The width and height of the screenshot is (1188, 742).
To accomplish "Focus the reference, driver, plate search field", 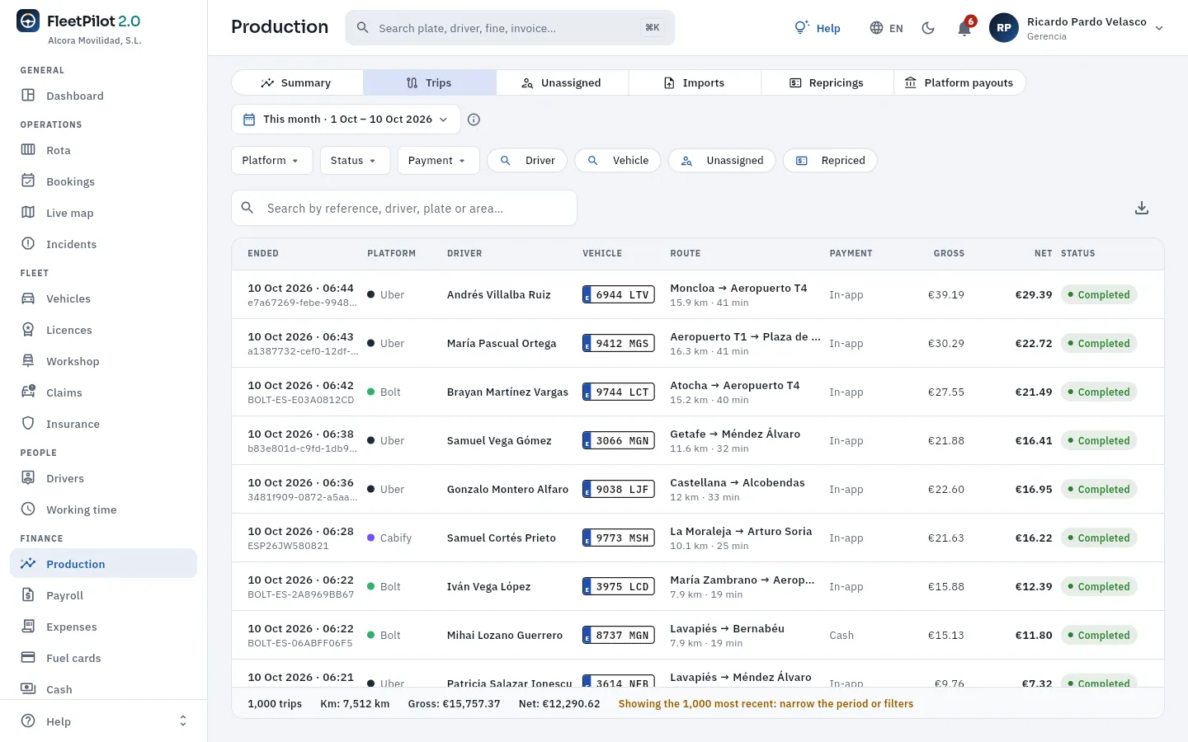I will point(404,208).
